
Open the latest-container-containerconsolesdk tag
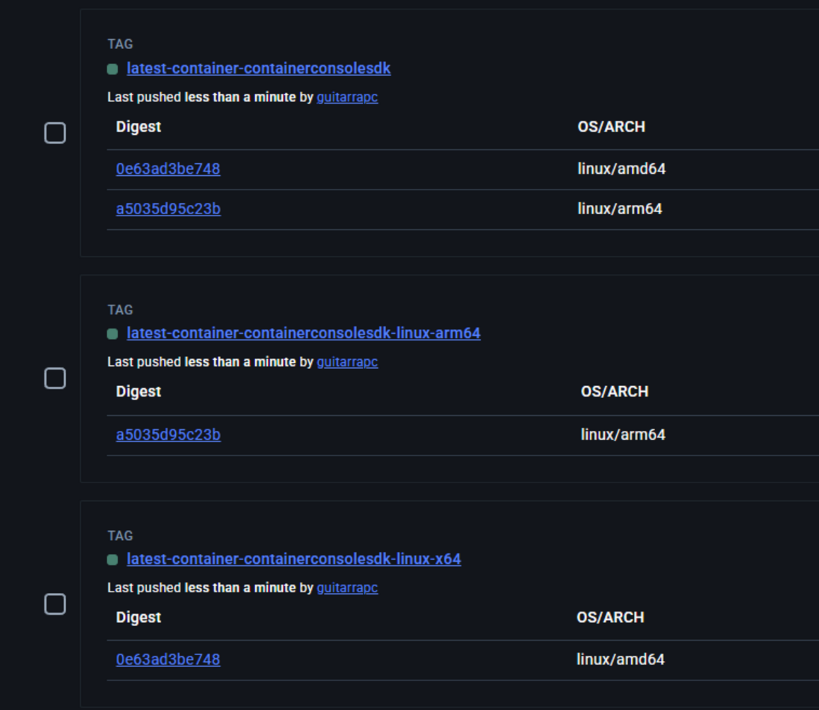(x=258, y=69)
